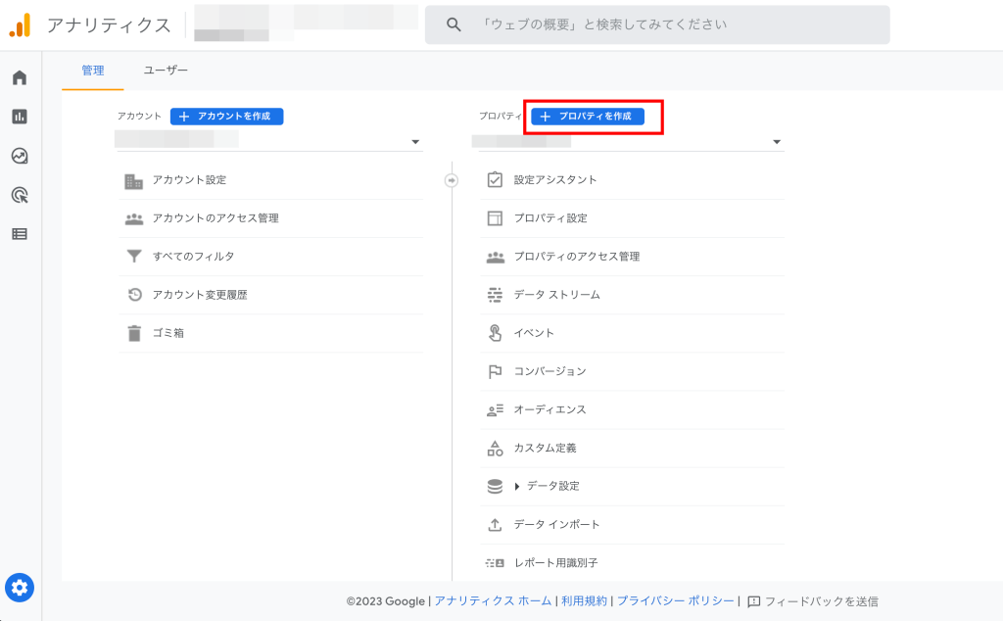Select イベント row text

coord(534,333)
